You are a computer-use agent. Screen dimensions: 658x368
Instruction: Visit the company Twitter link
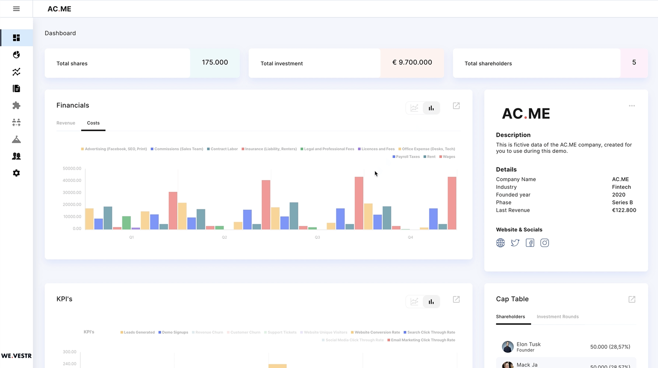[x=515, y=242]
